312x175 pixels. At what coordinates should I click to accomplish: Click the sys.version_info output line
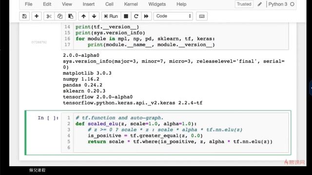pyautogui.click(x=174, y=64)
